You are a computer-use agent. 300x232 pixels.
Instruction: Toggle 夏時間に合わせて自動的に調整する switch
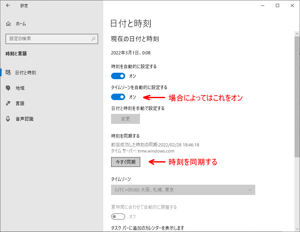point(118,217)
